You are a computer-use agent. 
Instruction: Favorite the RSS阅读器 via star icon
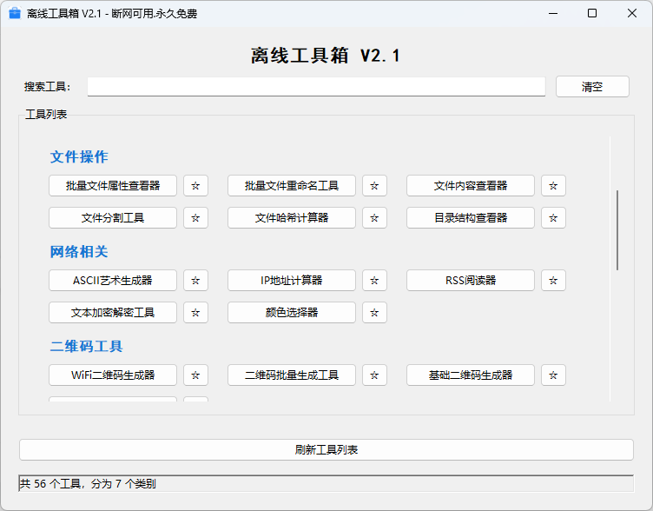(x=553, y=281)
